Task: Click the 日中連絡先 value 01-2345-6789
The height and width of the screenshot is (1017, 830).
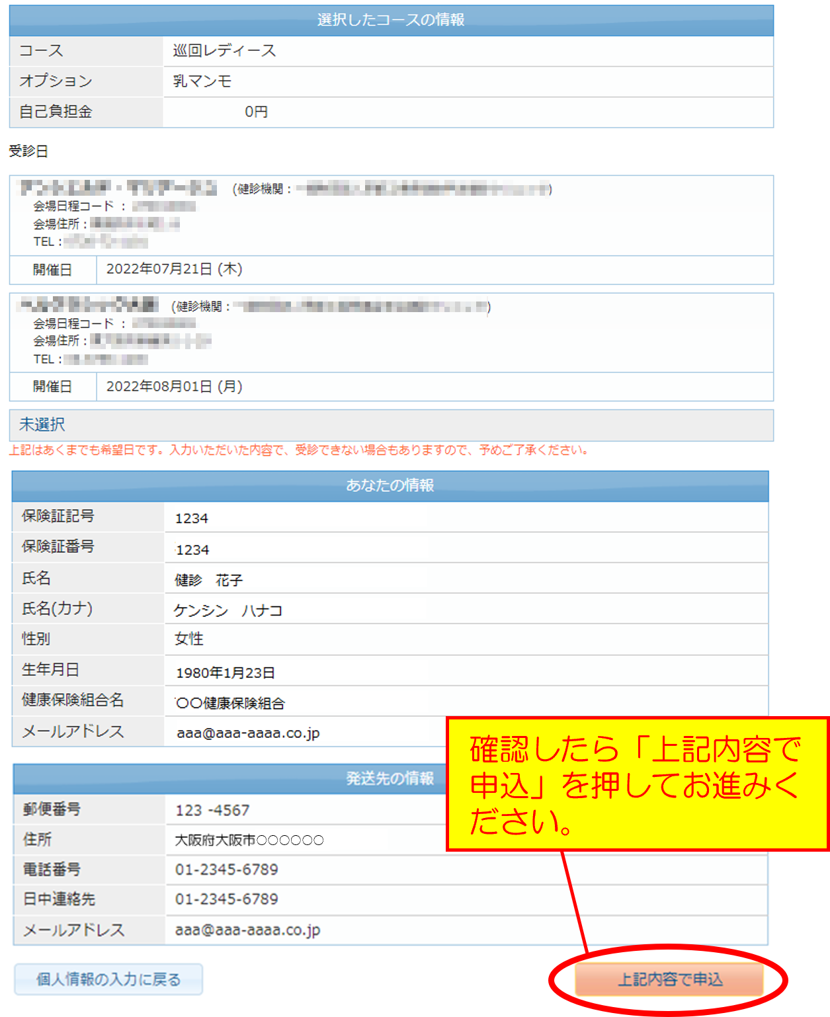Action: coord(227,899)
